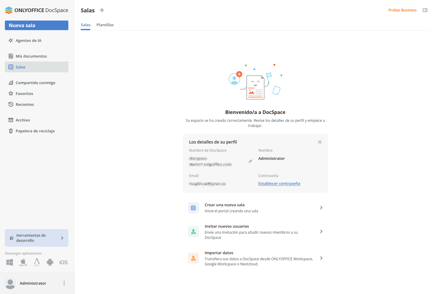435x294 pixels.
Task: Select the Invitar nuevos usuarios title
Action: click(227, 226)
